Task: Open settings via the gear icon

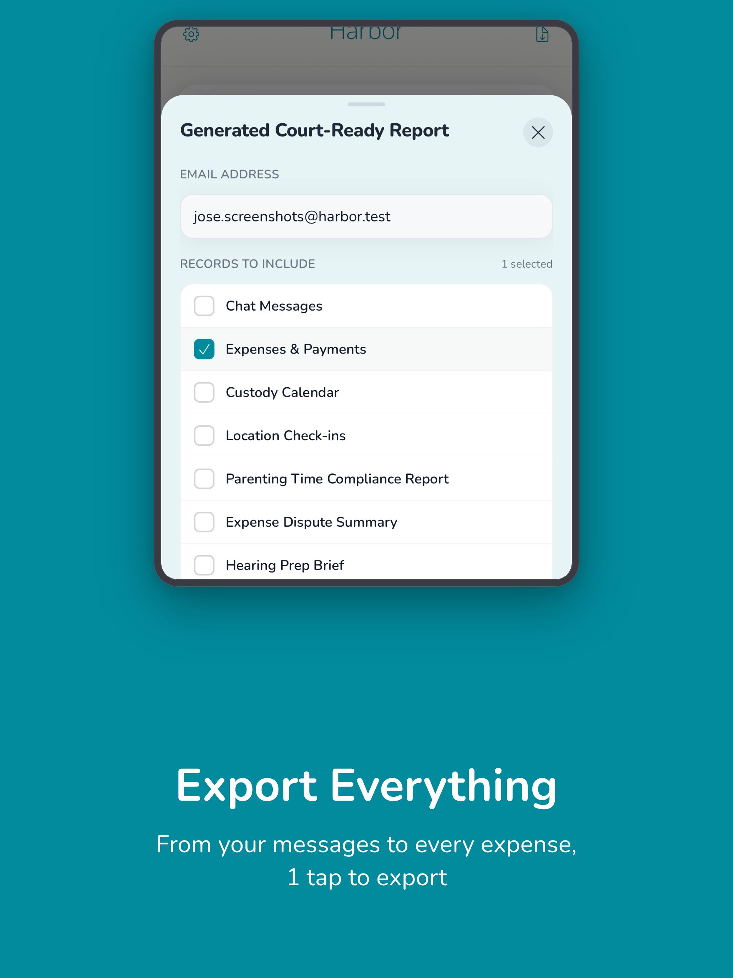Action: point(191,34)
